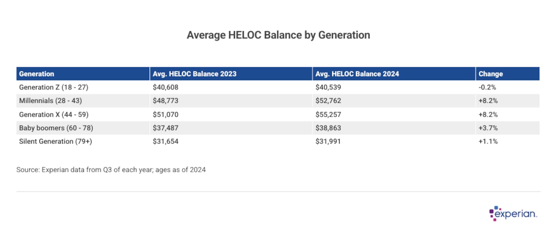This screenshot has width=557, height=236.
Task: Select the Avg. HELOC Balance 2024 header
Action: [357, 74]
